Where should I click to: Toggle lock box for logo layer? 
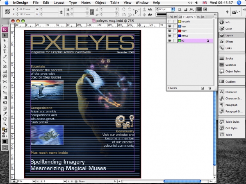pos(175,26)
